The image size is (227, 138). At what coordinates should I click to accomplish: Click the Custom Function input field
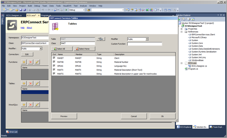[x=145, y=44]
